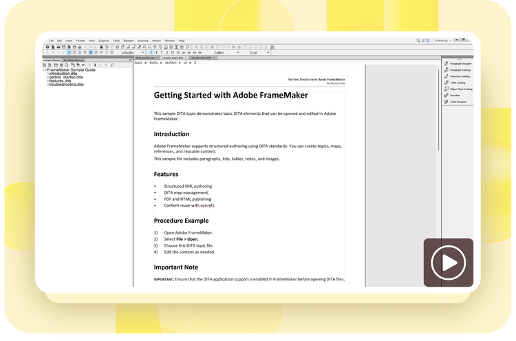Click the 'Important Note' heading
The image size is (516, 341).
[x=175, y=267]
